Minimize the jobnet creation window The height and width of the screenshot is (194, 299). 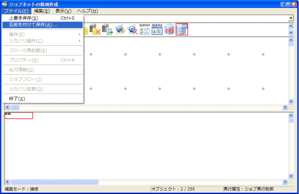coord(283,5)
